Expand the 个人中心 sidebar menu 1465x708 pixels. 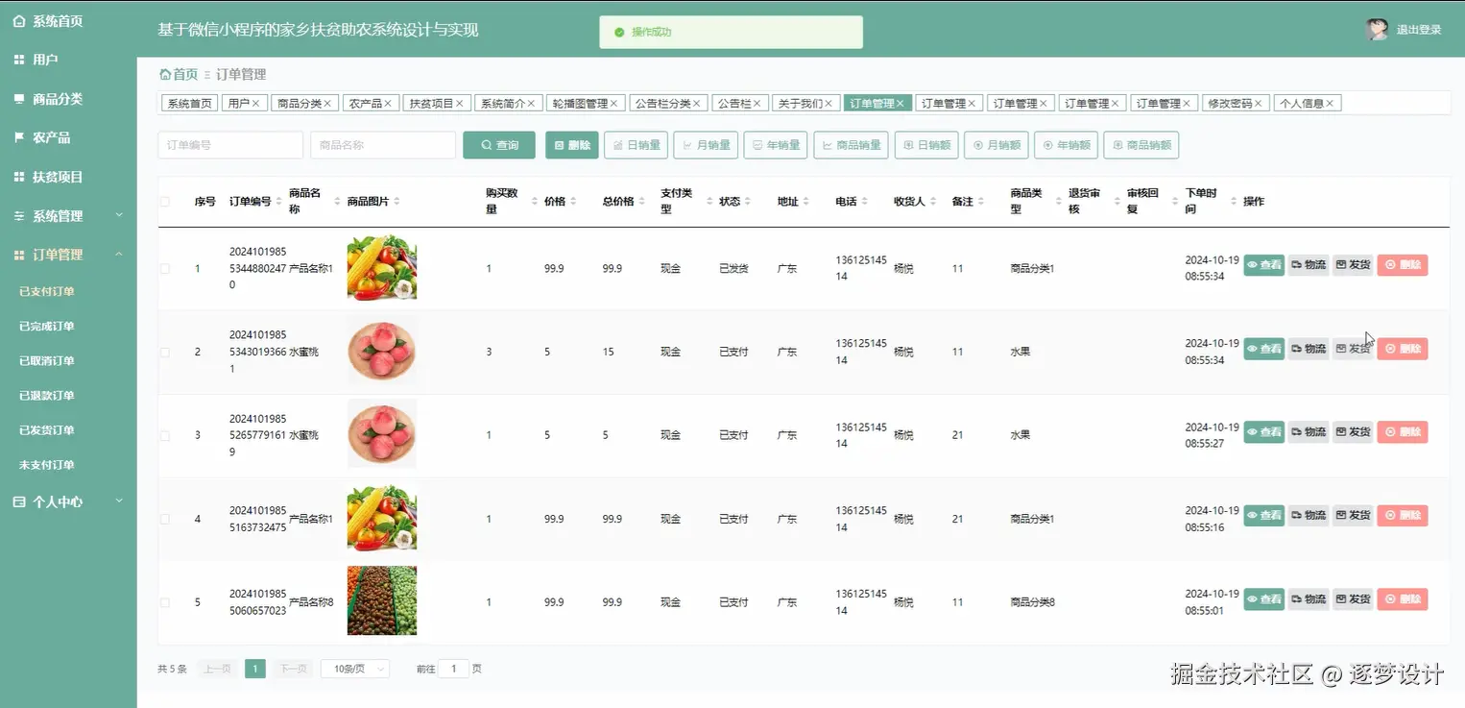point(68,501)
